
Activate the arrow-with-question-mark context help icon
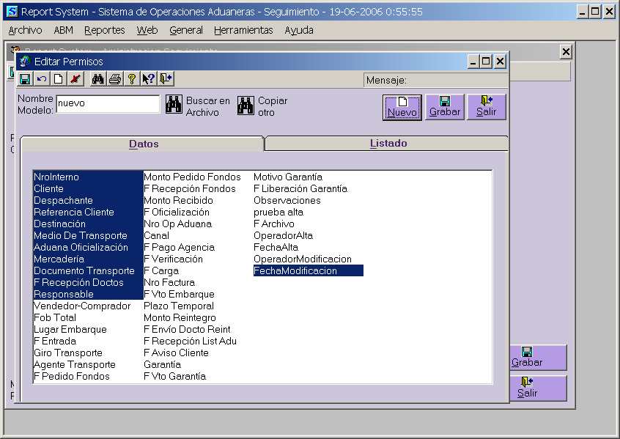(x=149, y=79)
